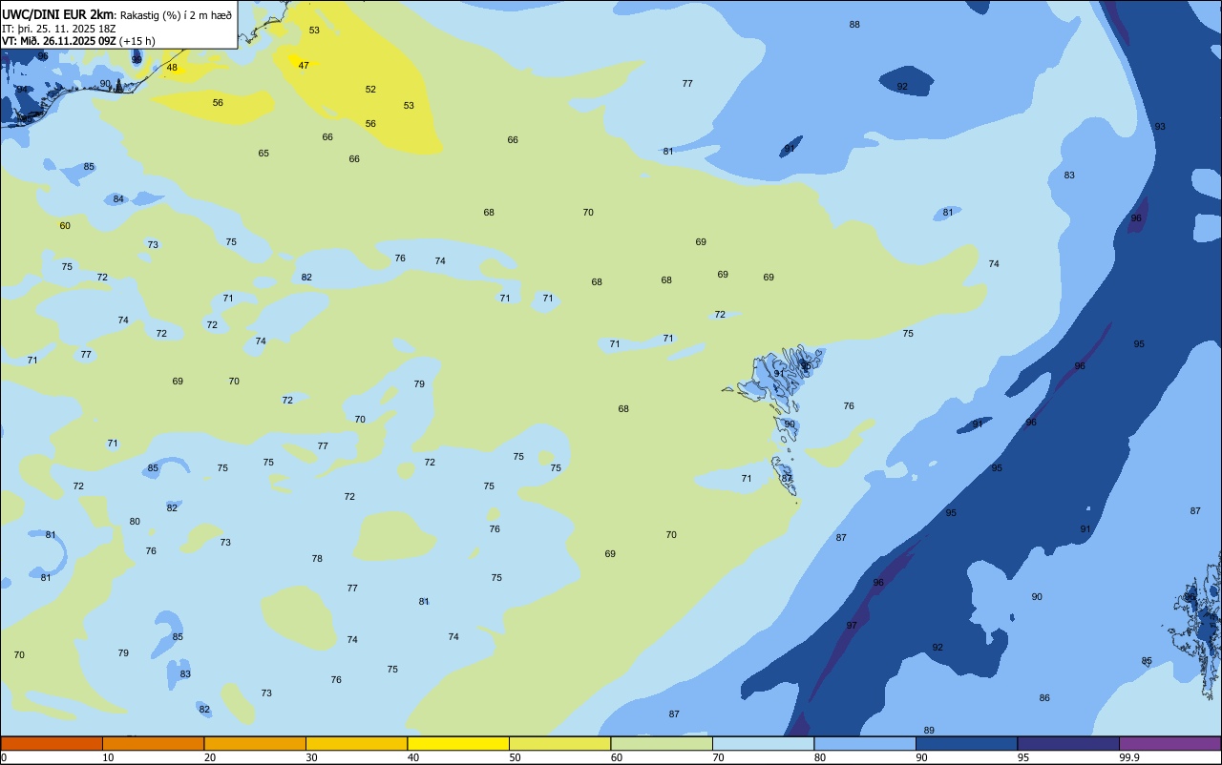This screenshot has height=765, width=1222.
Task: Click the humidity value 47 in yellow area
Action: coord(304,66)
